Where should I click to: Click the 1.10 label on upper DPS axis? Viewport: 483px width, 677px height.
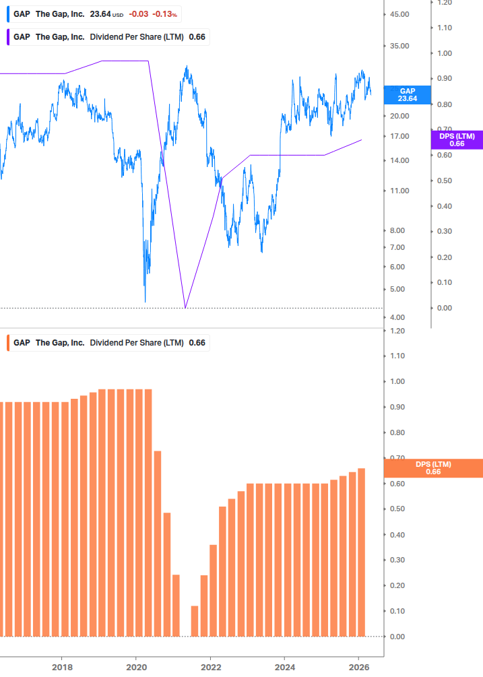(445, 28)
